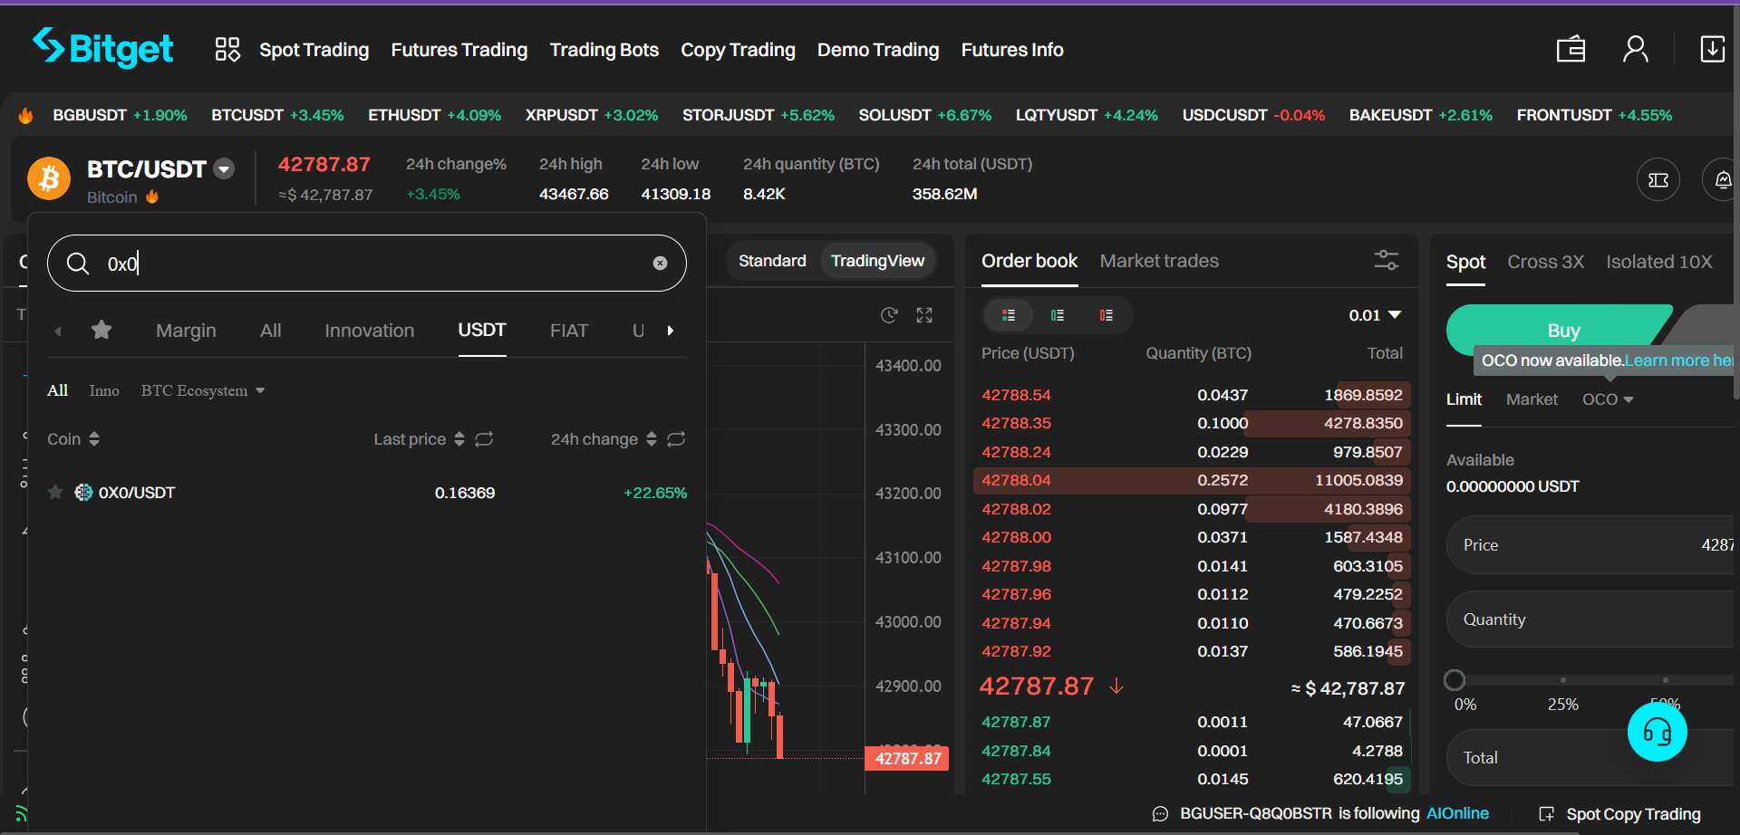This screenshot has height=835, width=1740.
Task: Click the feed signal icon in footer
Action: (21, 812)
